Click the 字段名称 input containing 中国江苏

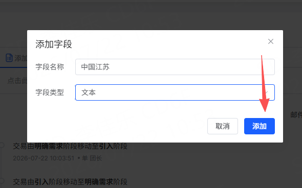click(175, 67)
